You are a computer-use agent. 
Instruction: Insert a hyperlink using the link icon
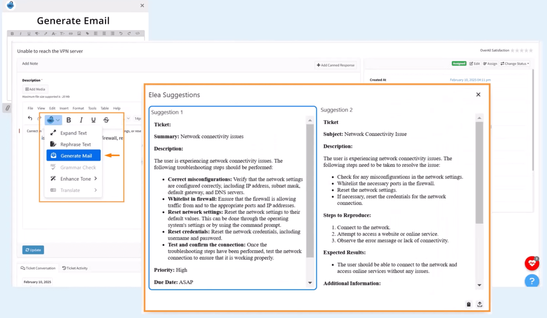point(71,33)
